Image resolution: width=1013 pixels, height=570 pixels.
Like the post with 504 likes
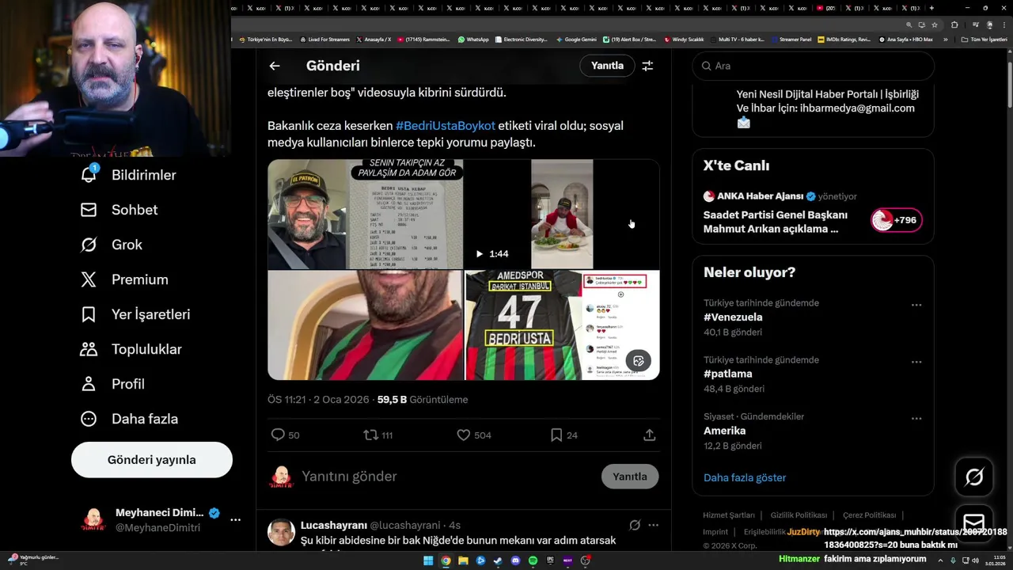pos(474,435)
